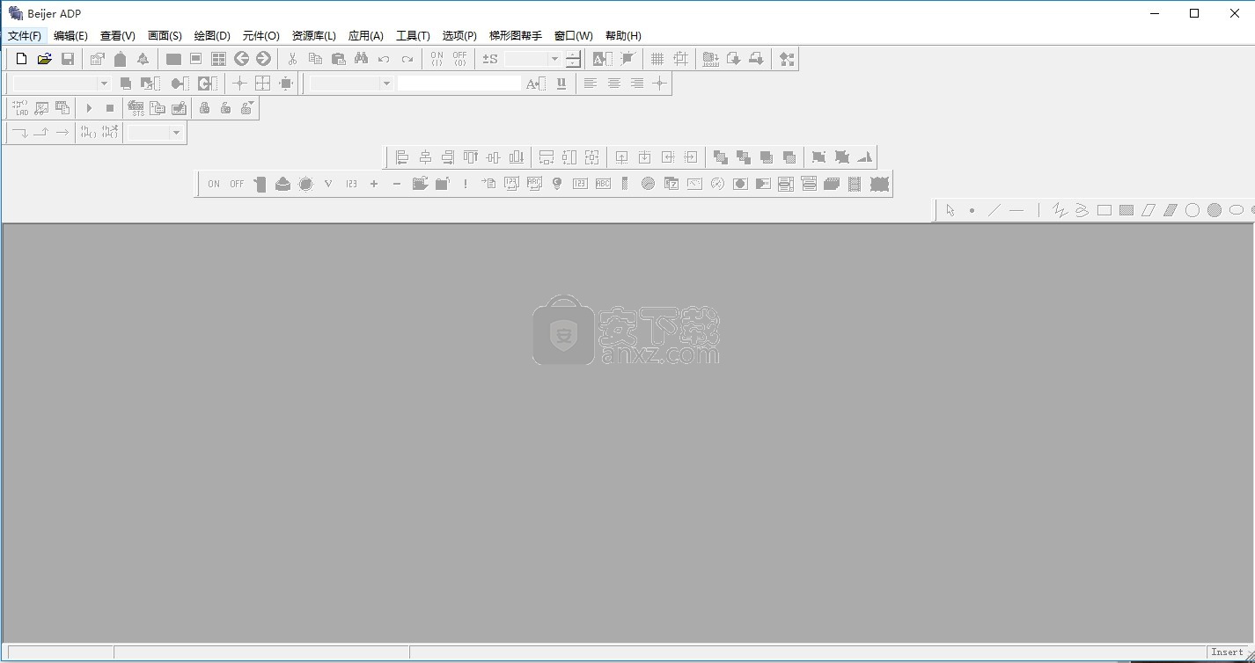This screenshot has height=663, width=1255.
Task: Select the freeform scribble tool
Action: click(x=1082, y=210)
